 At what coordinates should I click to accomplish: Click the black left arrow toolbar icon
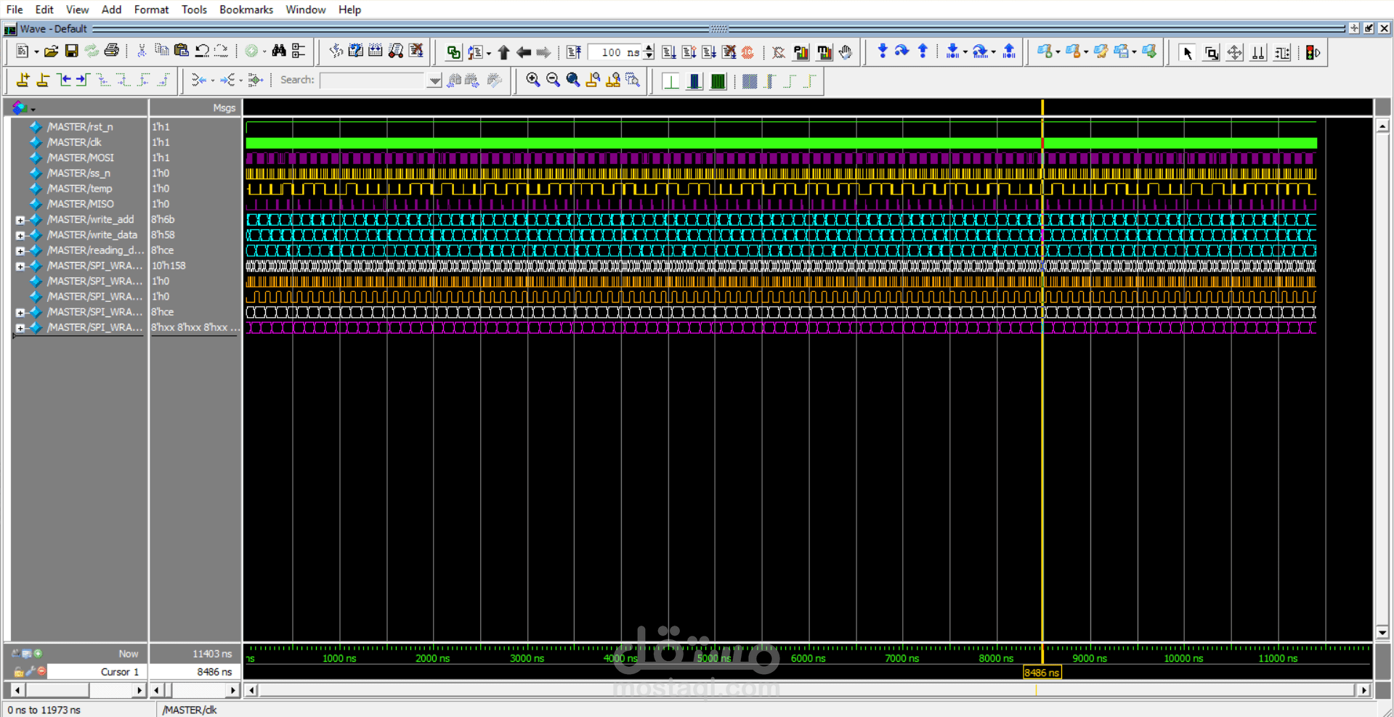coord(523,52)
